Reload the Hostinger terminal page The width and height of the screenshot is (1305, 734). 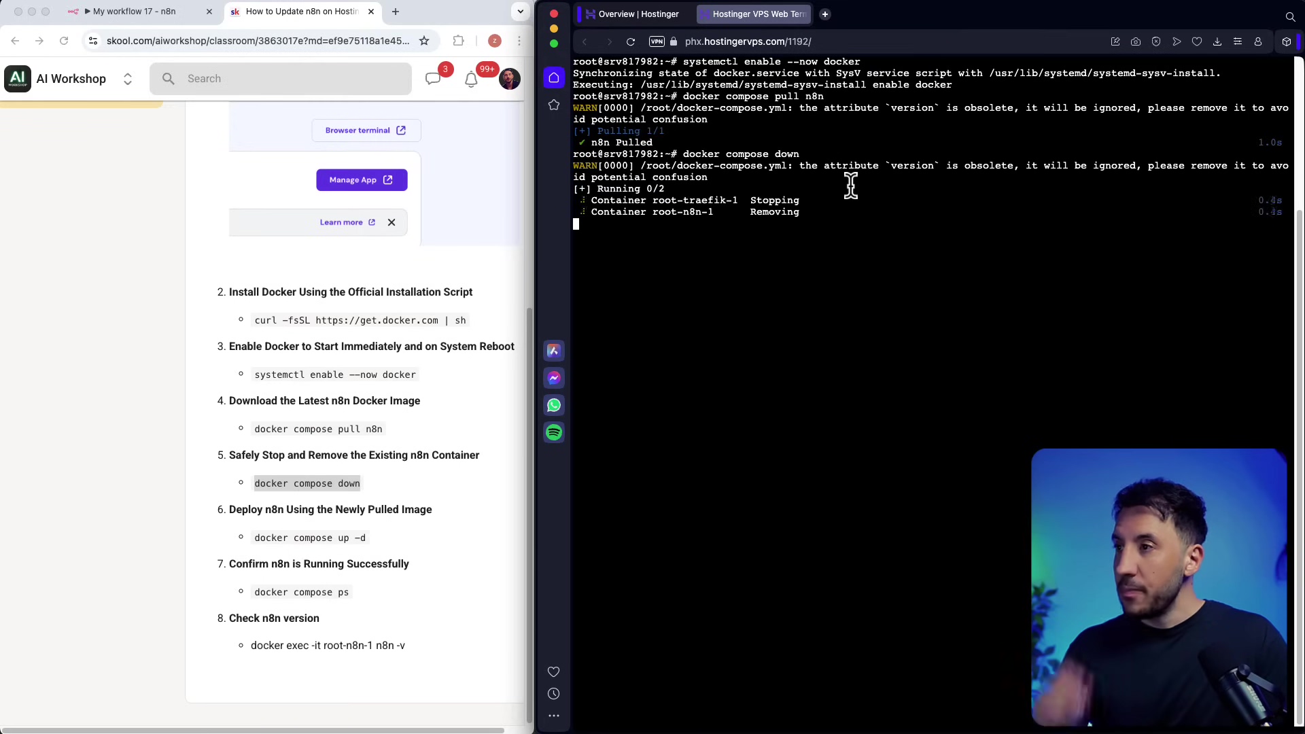click(631, 41)
